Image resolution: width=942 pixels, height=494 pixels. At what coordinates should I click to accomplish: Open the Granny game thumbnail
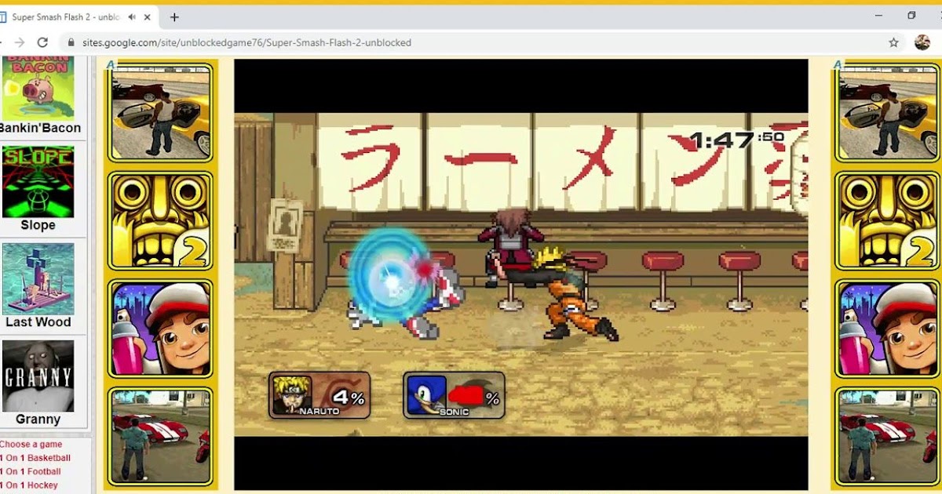(x=38, y=376)
